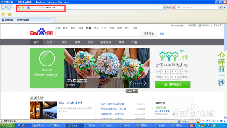Open the 文库 link in top navigation
The width and height of the screenshot is (227, 128).
point(135,28)
